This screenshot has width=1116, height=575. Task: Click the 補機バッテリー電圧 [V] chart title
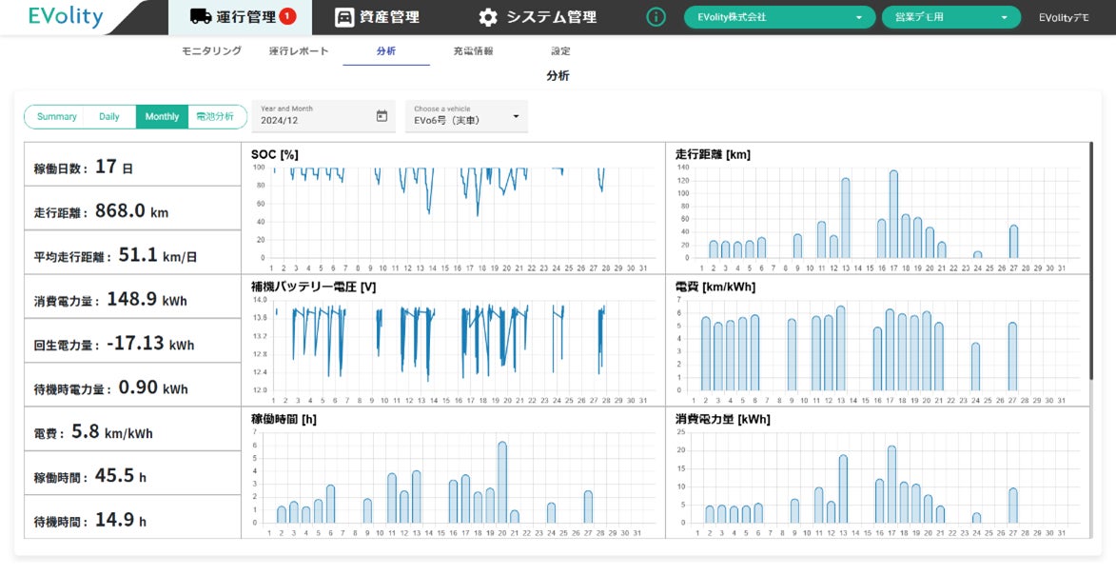(314, 287)
